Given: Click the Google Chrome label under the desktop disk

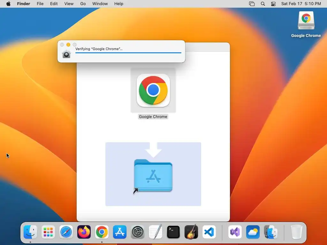Looking at the screenshot, I should (x=306, y=36).
